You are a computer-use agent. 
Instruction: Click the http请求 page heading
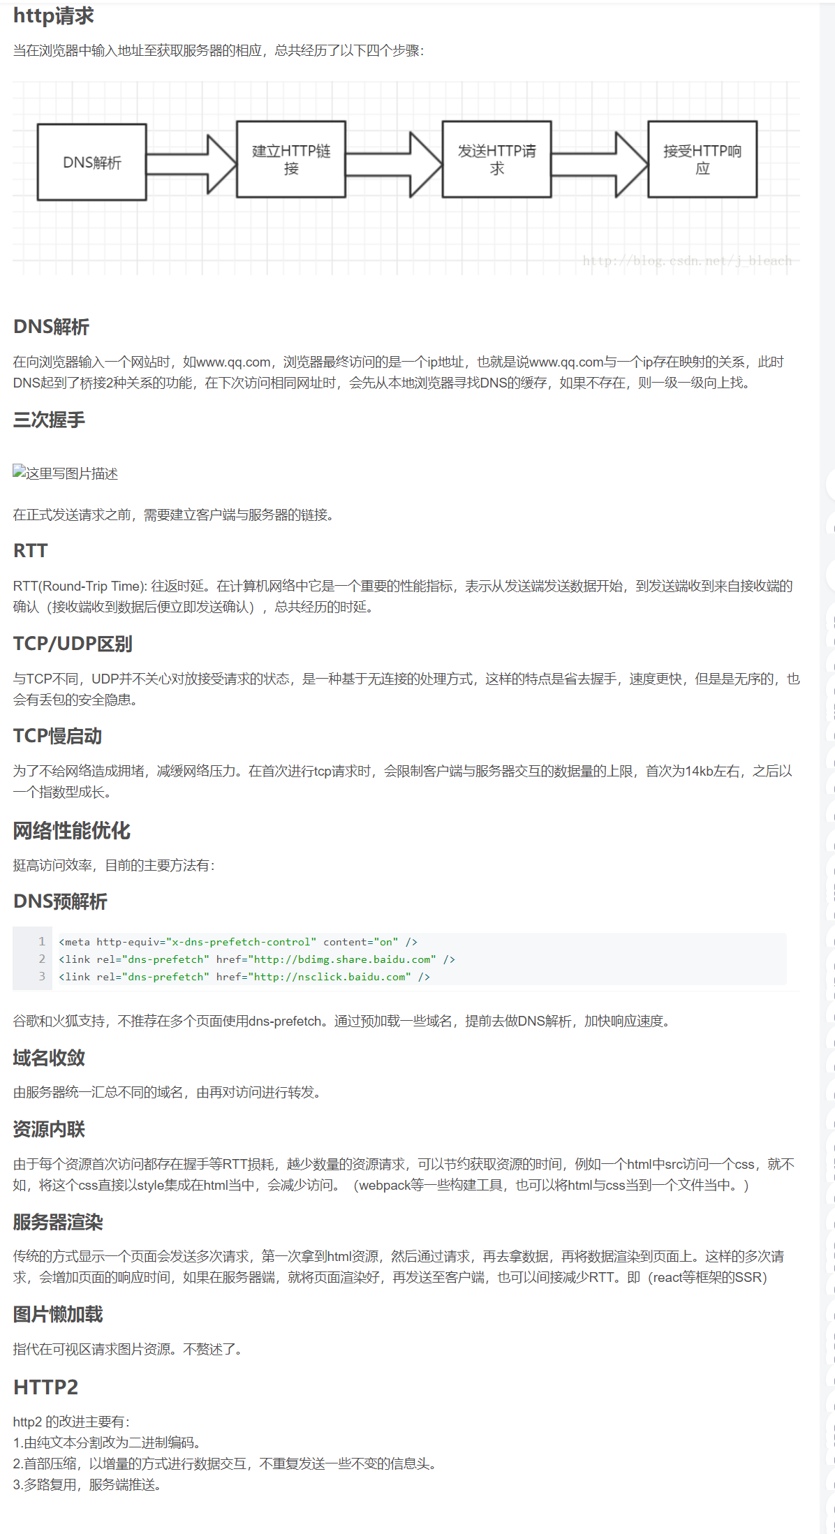[x=53, y=15]
